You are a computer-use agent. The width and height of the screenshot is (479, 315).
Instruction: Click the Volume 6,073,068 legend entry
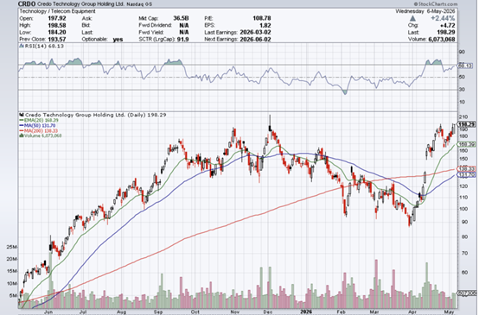point(41,135)
